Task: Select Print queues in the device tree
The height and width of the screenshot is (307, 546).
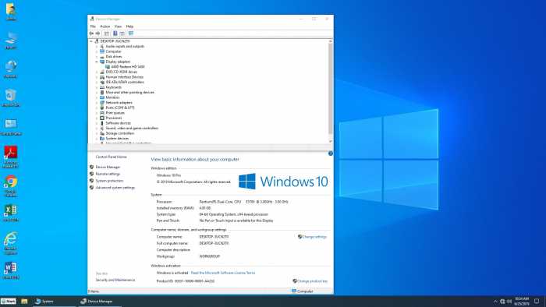Action: (x=115, y=113)
